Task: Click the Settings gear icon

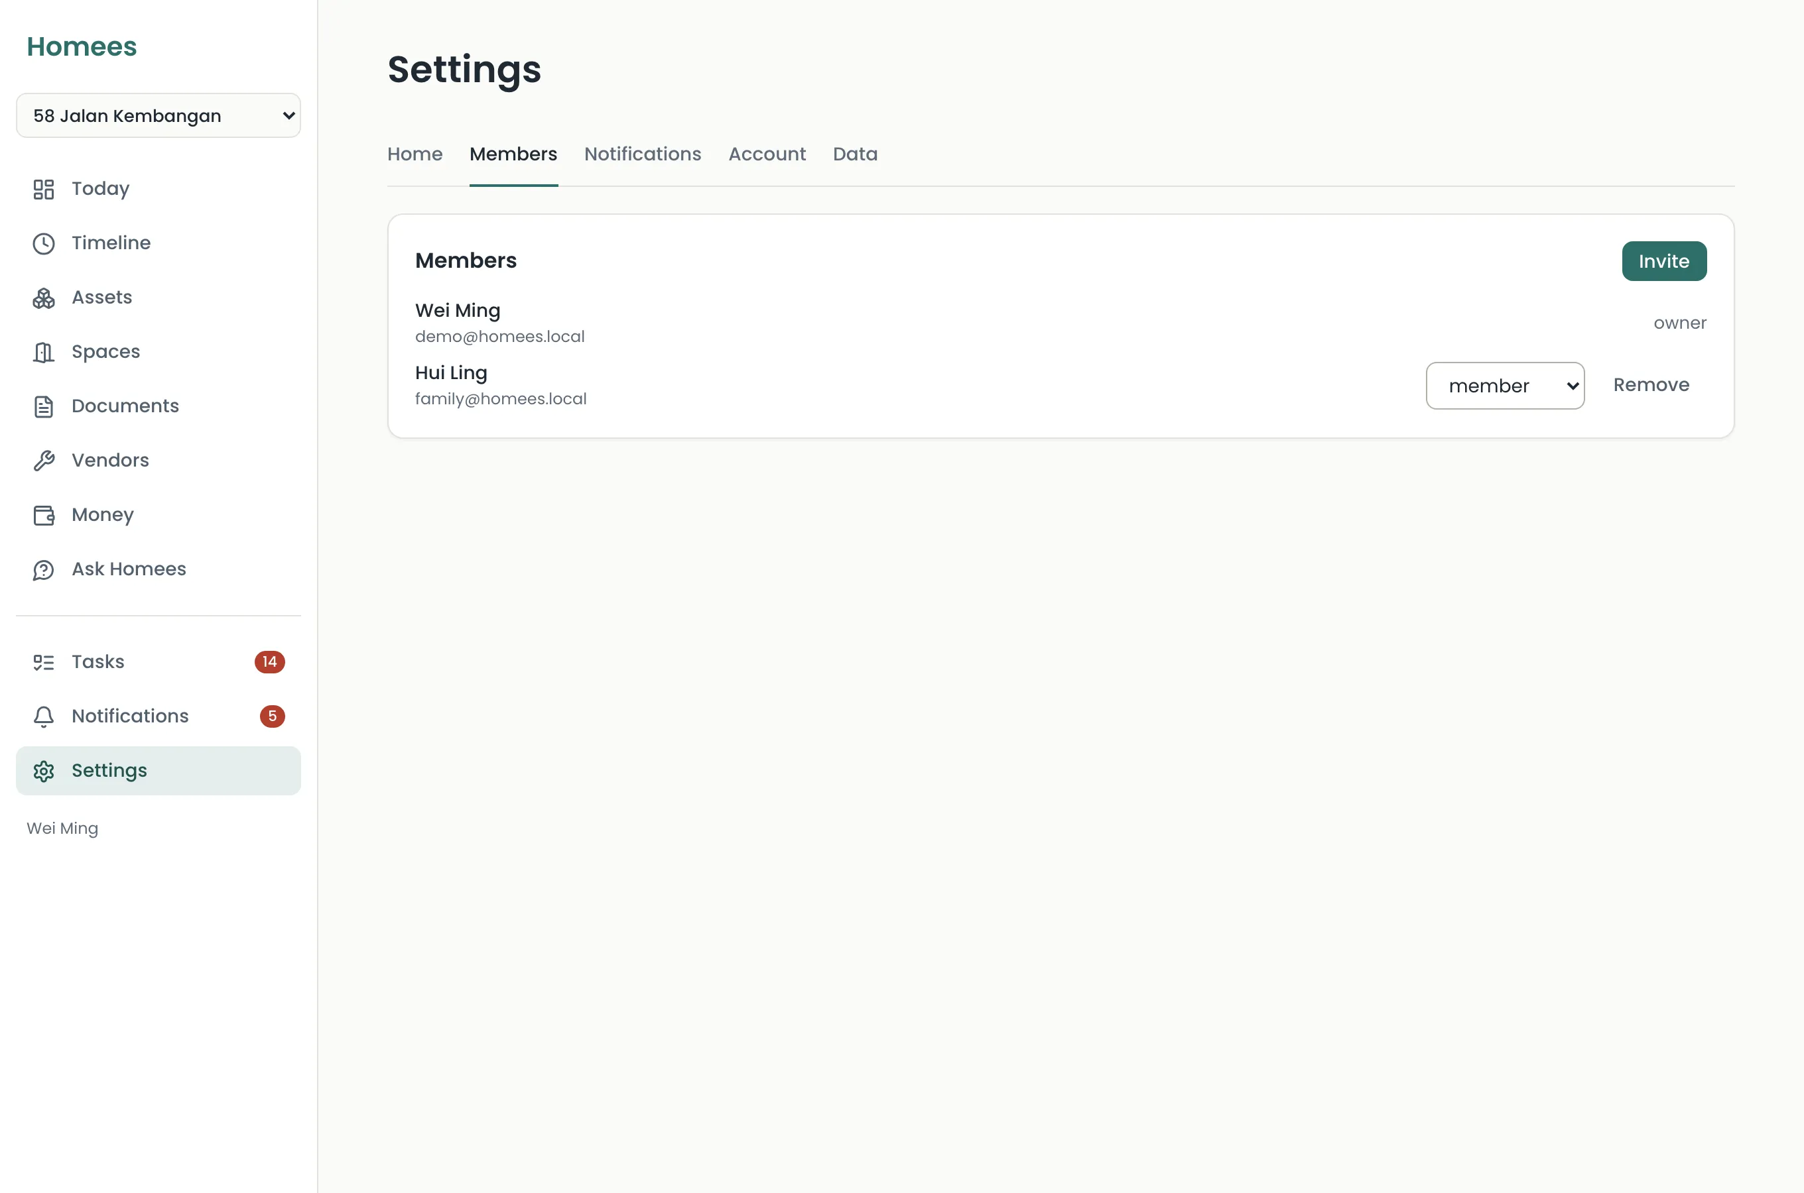Action: [43, 771]
